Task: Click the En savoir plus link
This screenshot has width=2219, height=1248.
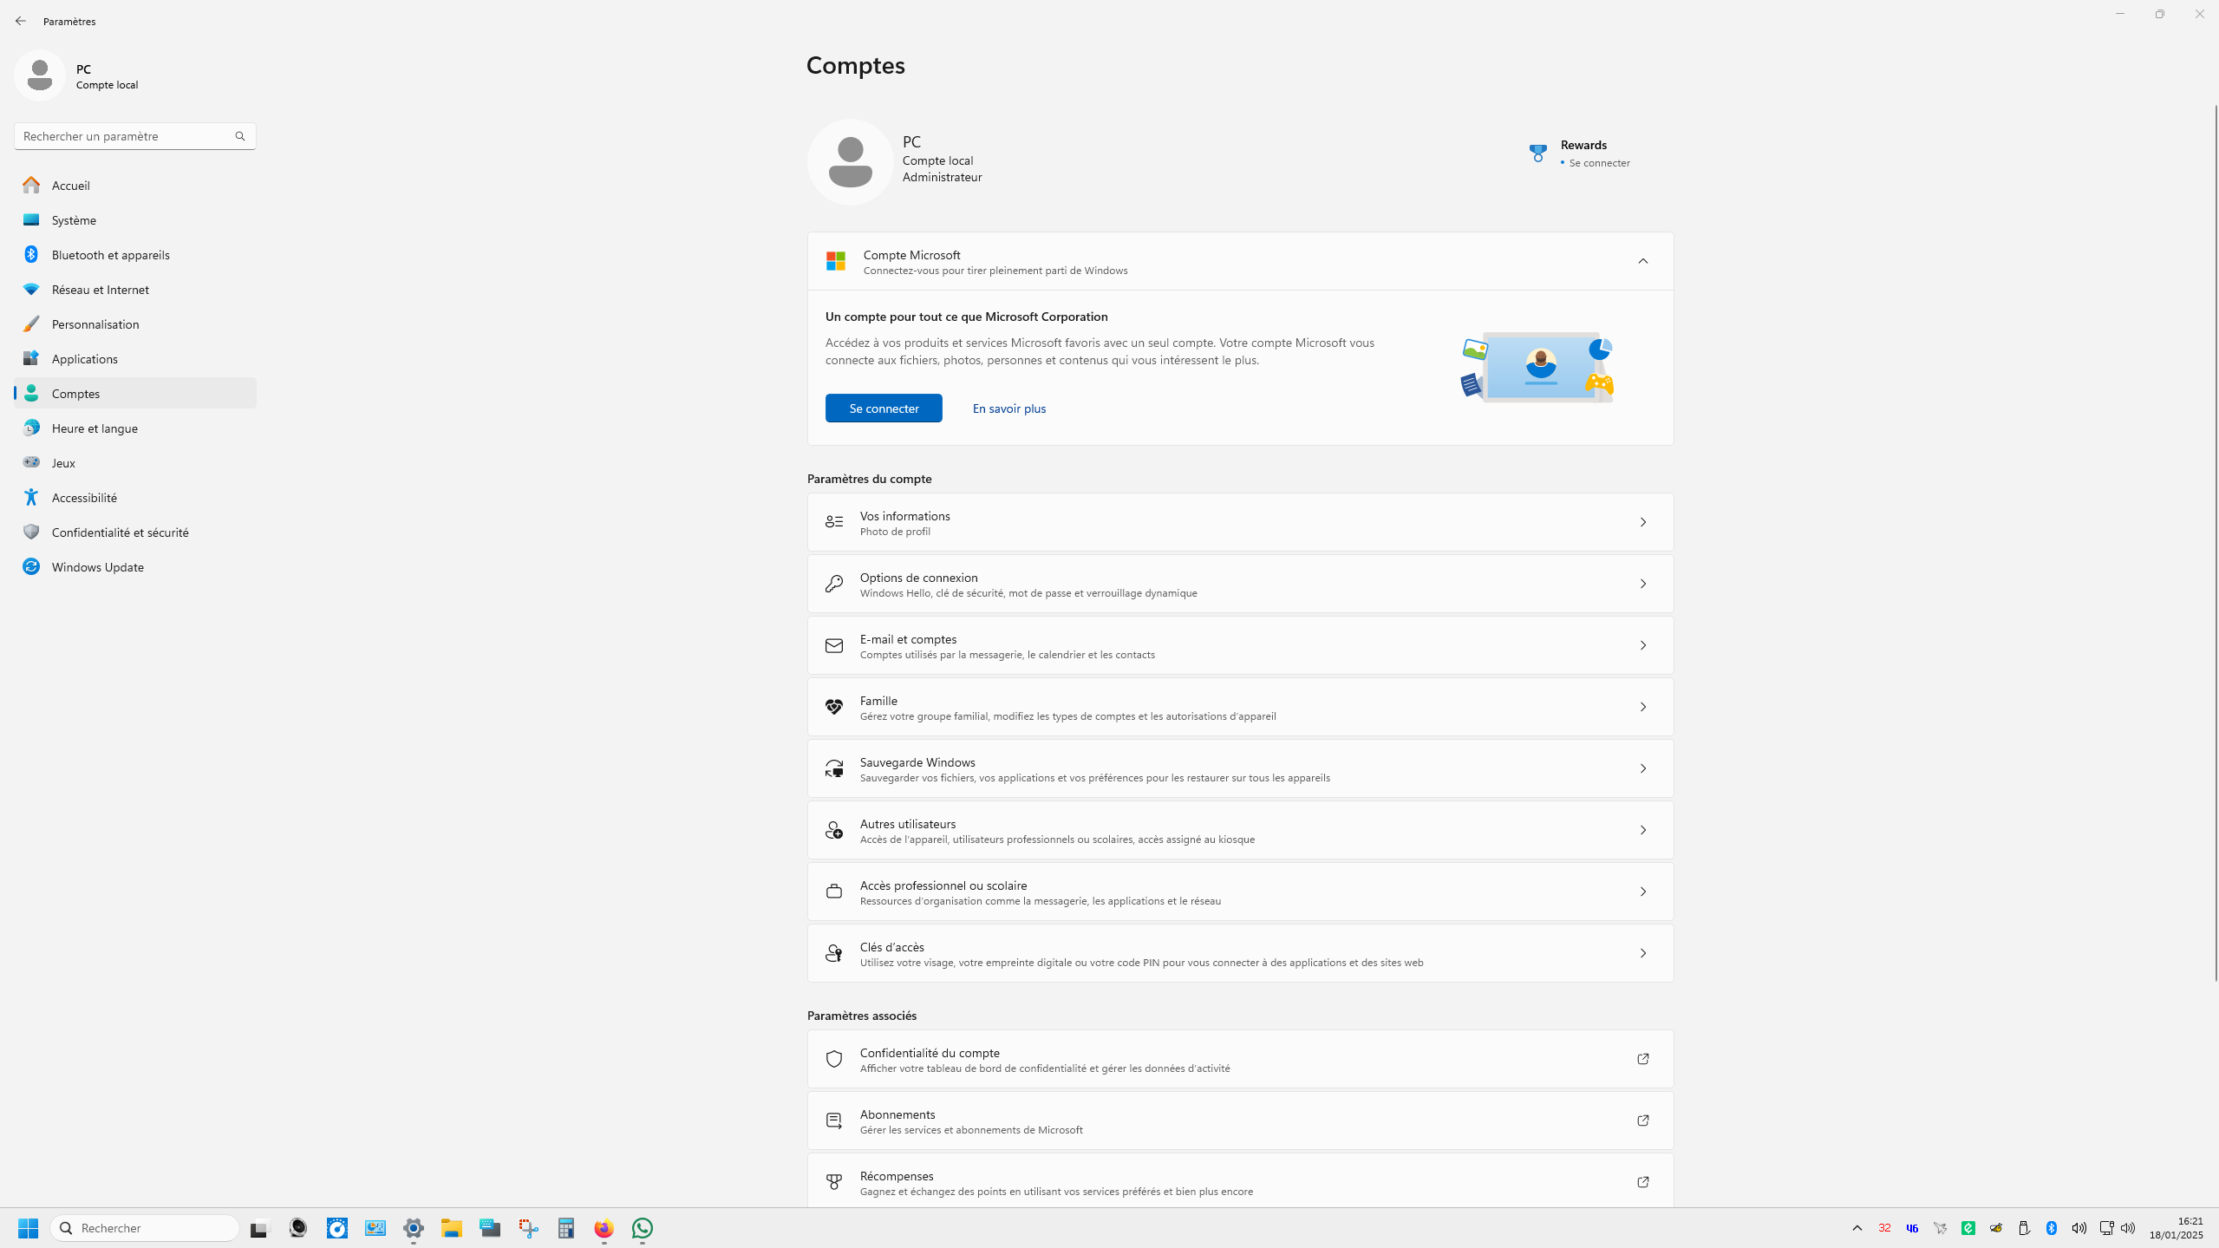Action: (x=1008, y=408)
